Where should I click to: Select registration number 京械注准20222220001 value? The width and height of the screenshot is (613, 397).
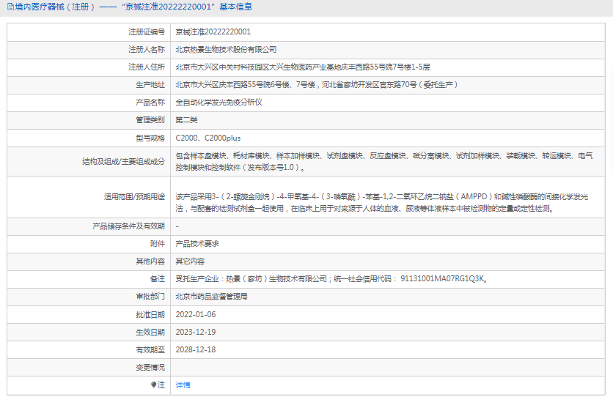pyautogui.click(x=213, y=31)
